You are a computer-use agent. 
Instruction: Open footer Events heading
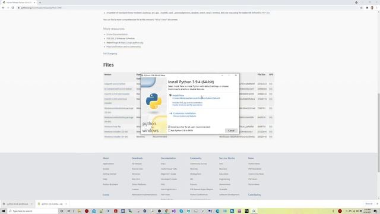[106, 195]
